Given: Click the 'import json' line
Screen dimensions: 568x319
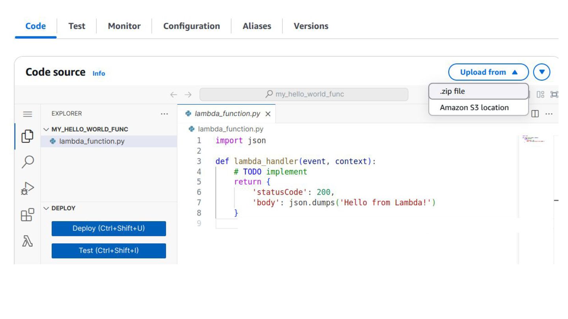Looking at the screenshot, I should pyautogui.click(x=241, y=141).
